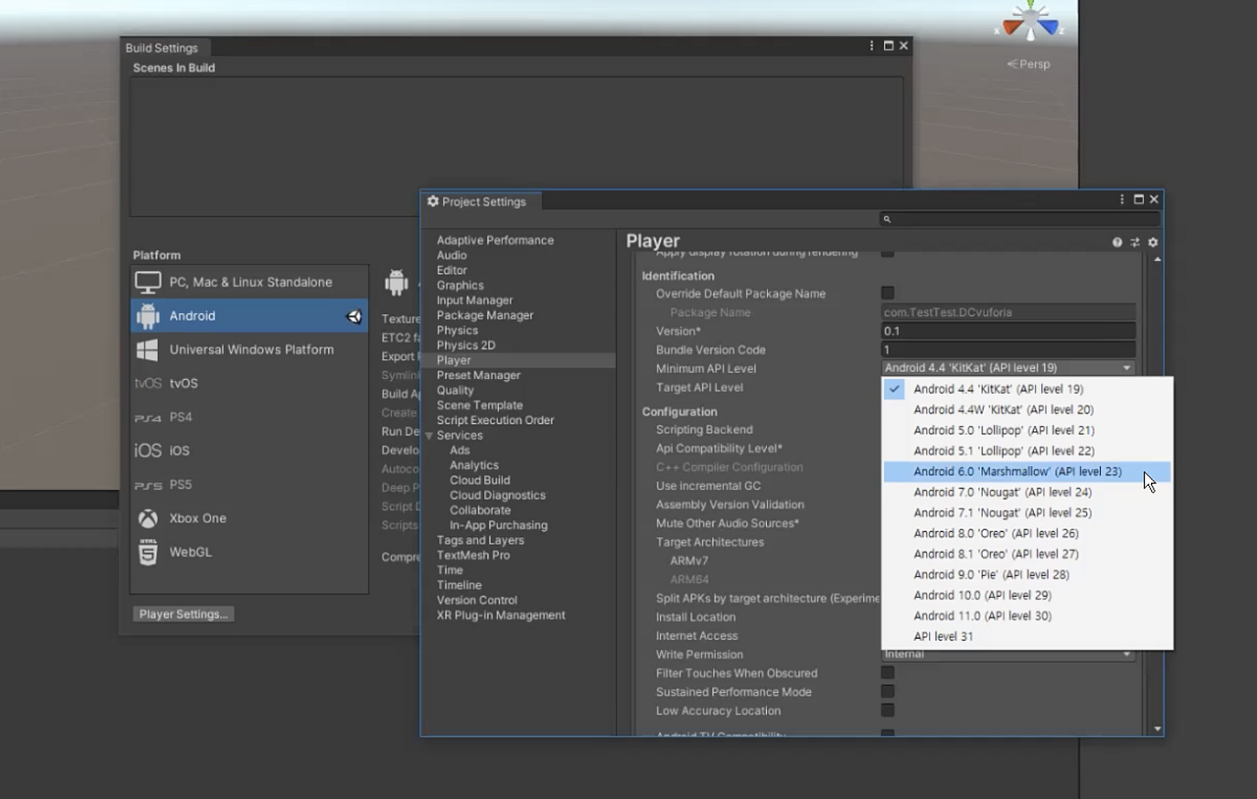This screenshot has height=799, width=1257.
Task: Toggle Sustained Performance Mode checkbox
Action: (x=888, y=692)
